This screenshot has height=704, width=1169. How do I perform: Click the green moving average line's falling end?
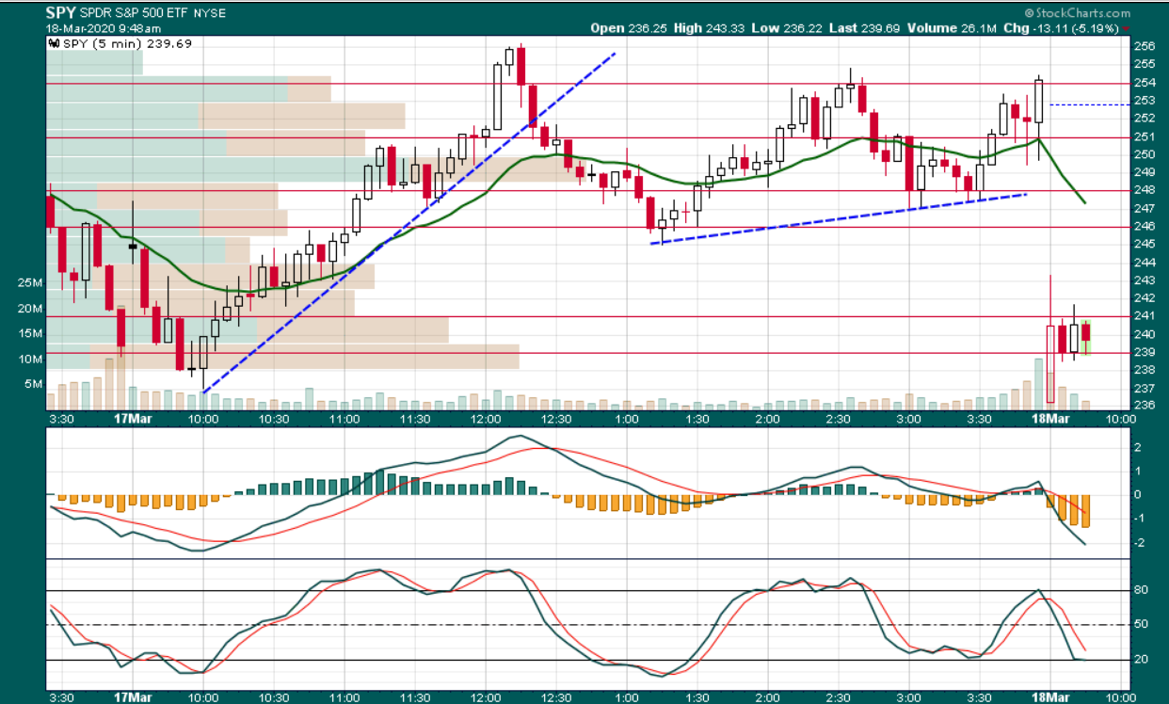(1065, 174)
